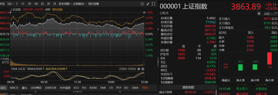Open the drawing brush tool
Image resolution: width=278 pixels, height=95 pixels.
tap(148, 4)
